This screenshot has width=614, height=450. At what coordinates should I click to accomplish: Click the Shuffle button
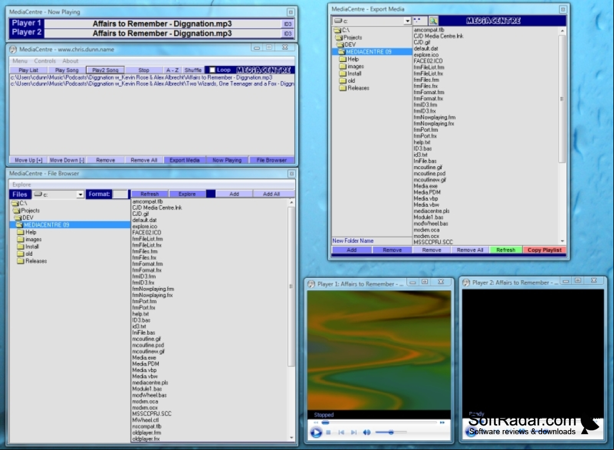tap(193, 70)
